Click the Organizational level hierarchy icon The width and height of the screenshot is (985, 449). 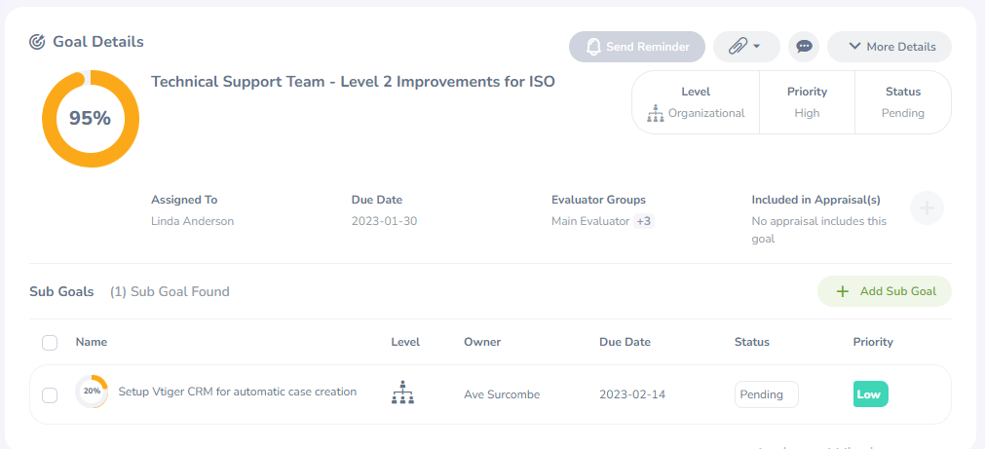(x=655, y=113)
